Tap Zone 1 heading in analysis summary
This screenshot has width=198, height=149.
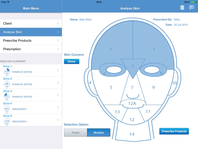point(7,66)
